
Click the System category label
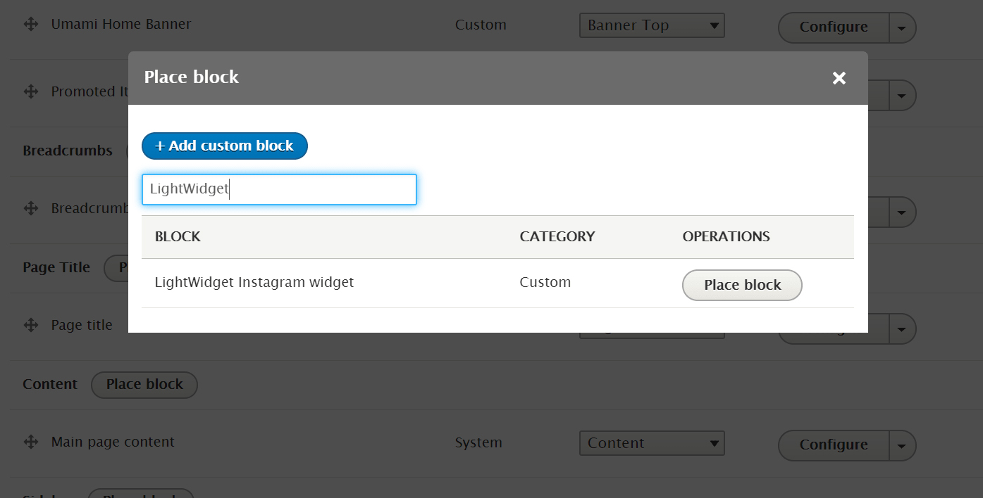(478, 442)
